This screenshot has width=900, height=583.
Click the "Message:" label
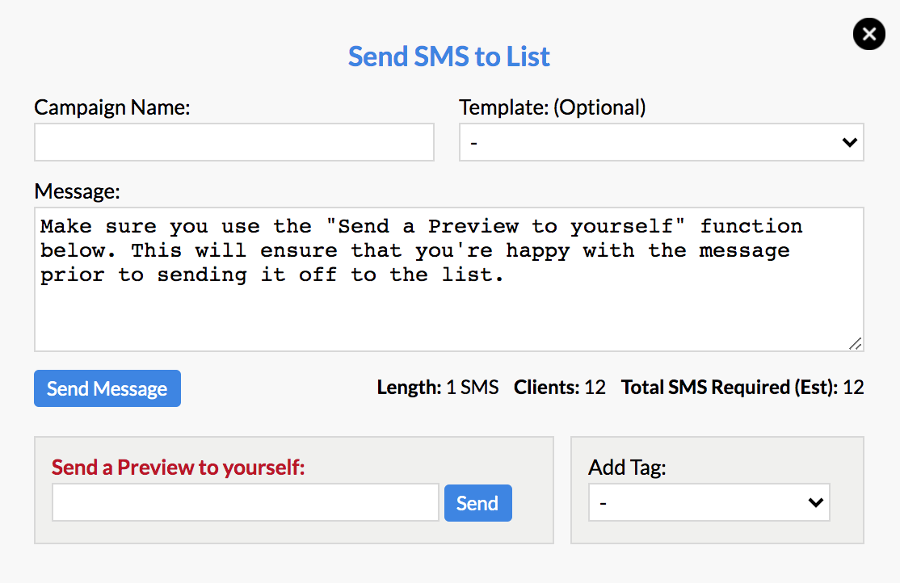tap(78, 191)
